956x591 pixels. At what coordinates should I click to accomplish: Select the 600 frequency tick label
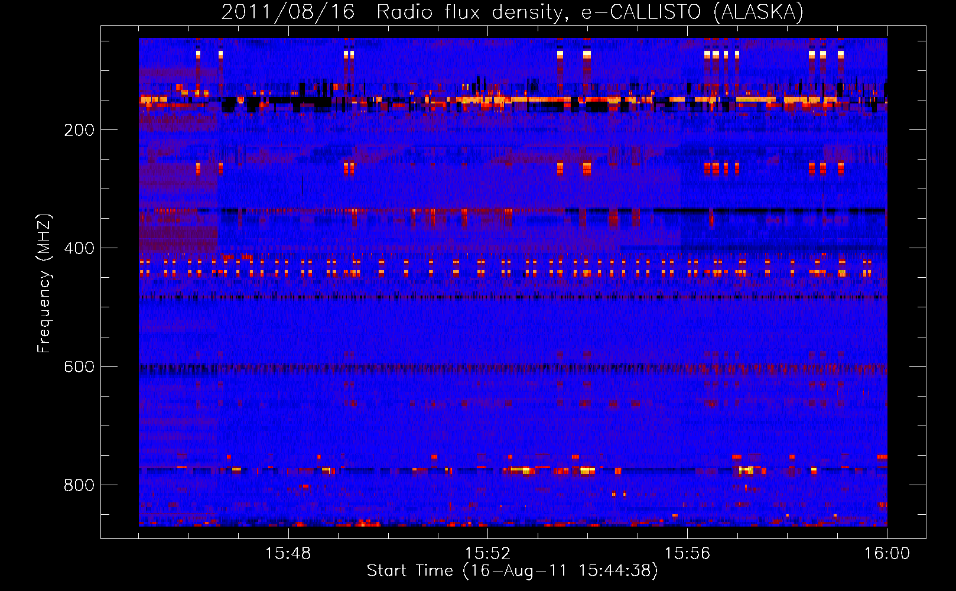tap(79, 366)
